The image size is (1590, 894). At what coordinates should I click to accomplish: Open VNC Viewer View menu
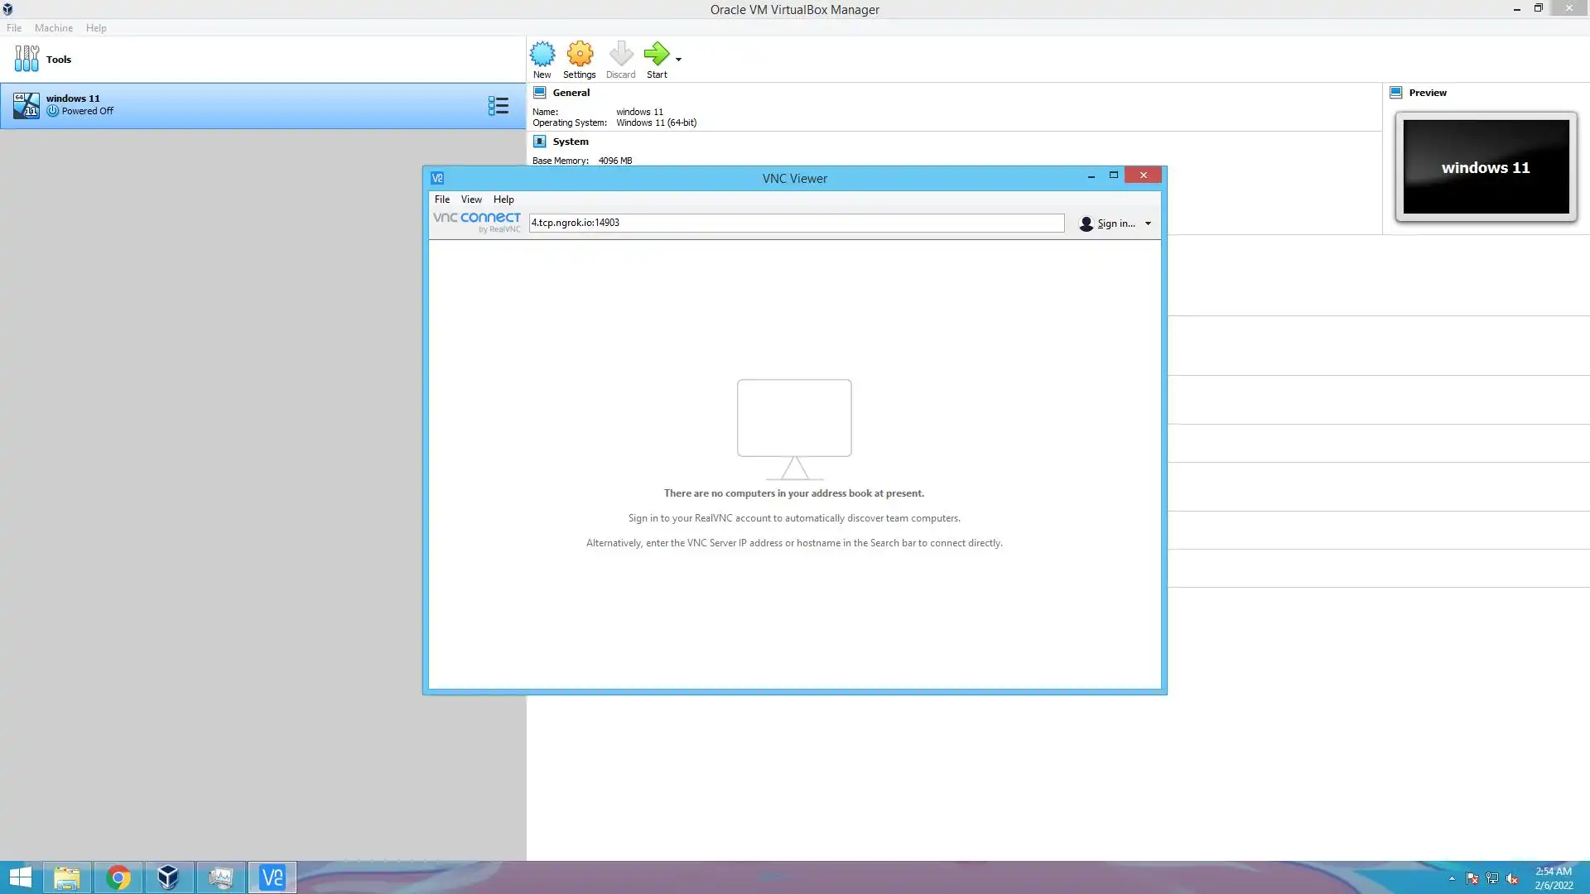tap(471, 199)
